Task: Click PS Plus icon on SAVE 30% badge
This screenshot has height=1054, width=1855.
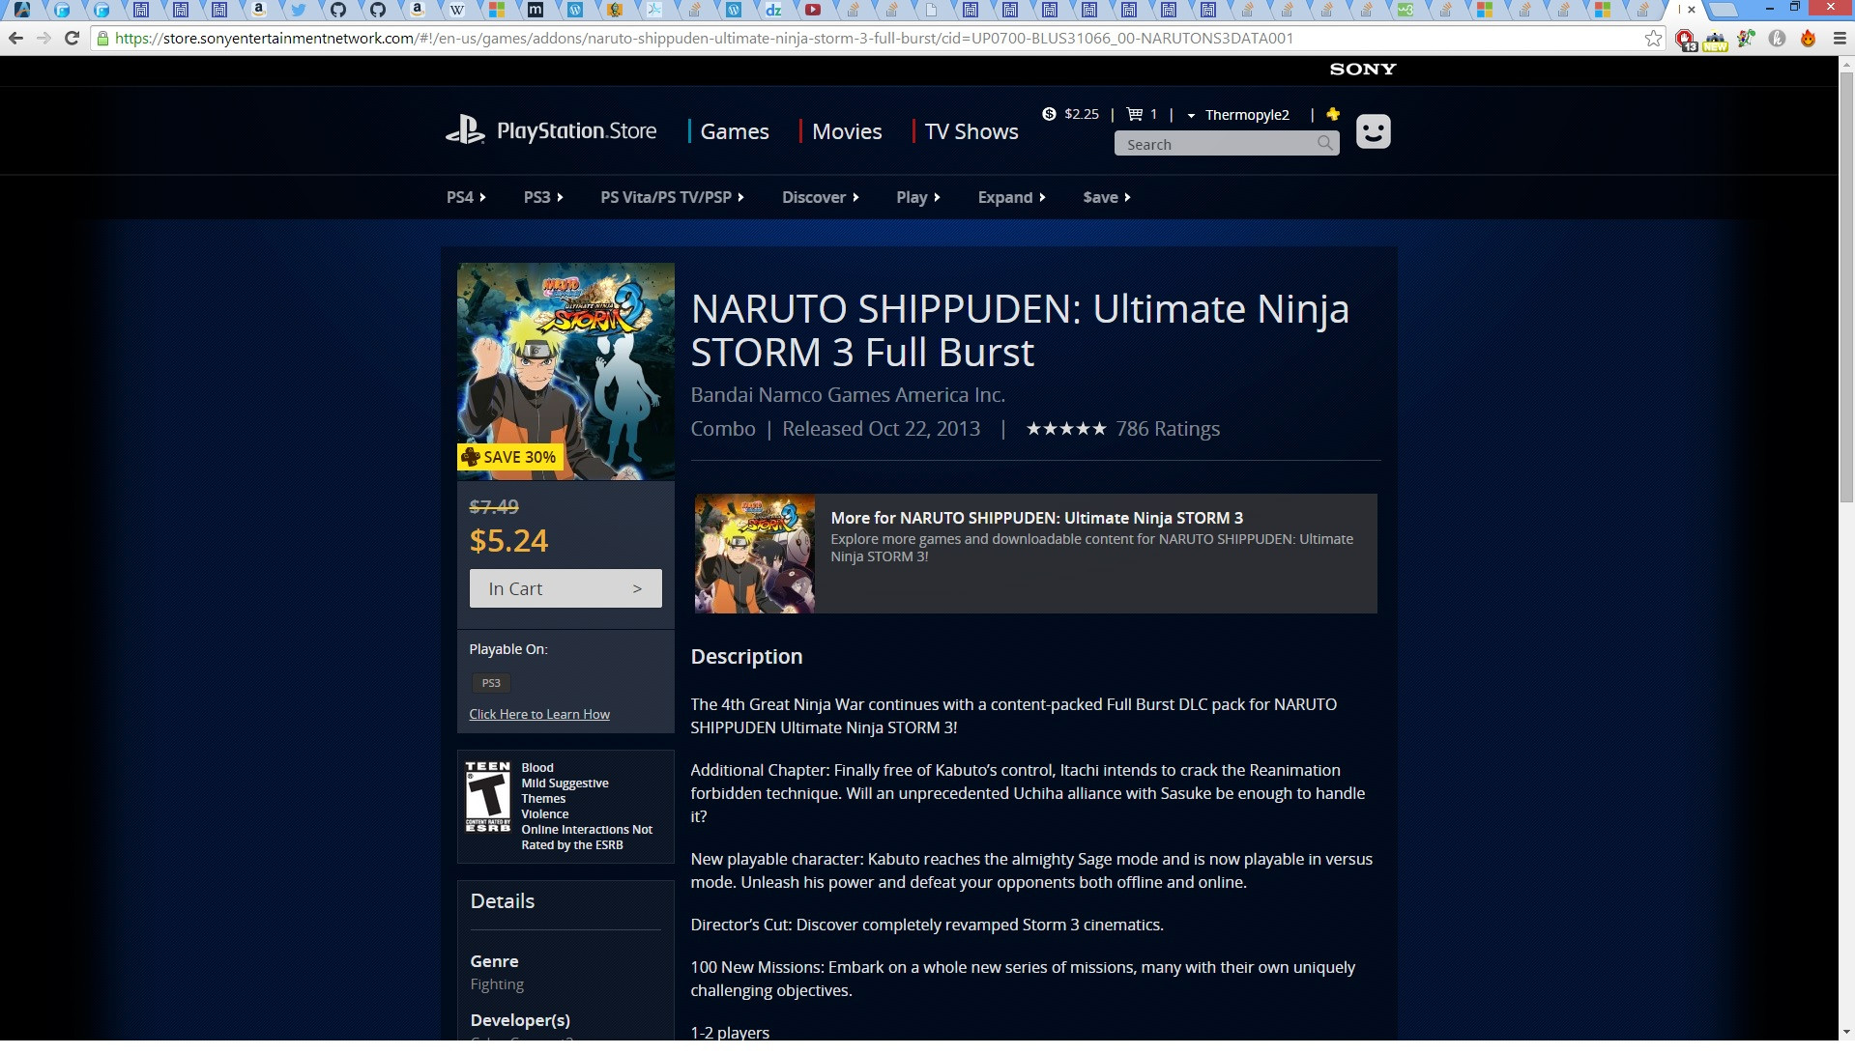Action: [471, 456]
